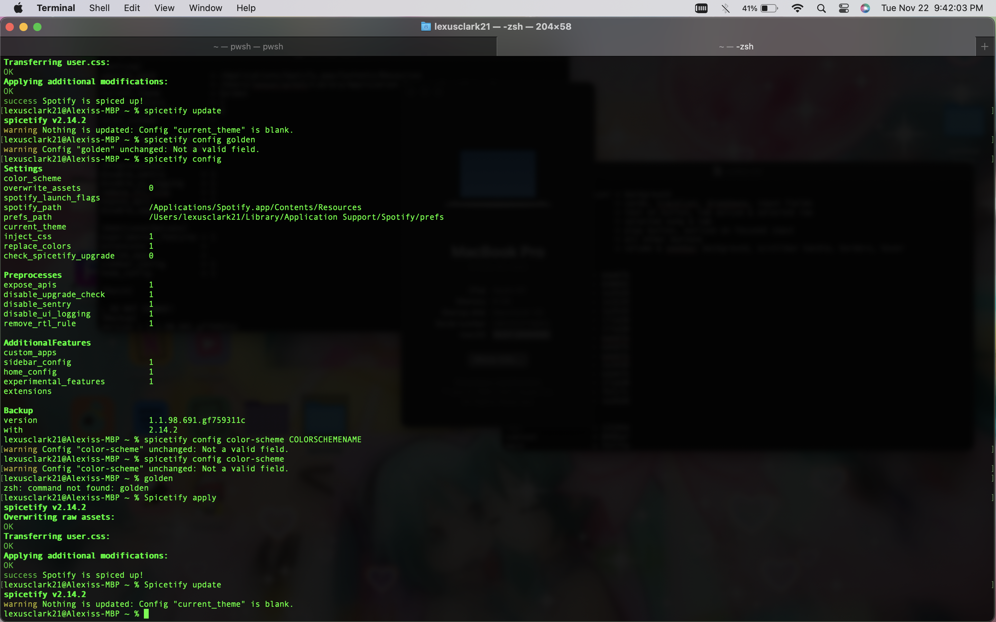Click 'zsh: command not found: golden' line
This screenshot has width=996, height=622.
[76, 488]
